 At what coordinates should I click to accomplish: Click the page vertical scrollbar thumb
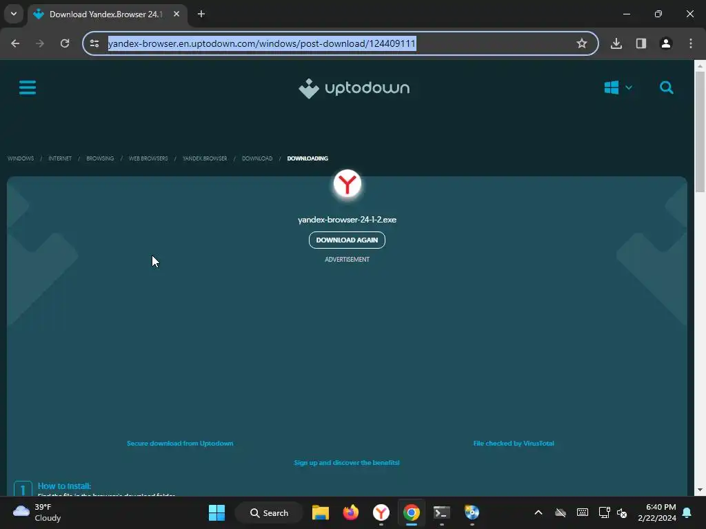pyautogui.click(x=700, y=132)
